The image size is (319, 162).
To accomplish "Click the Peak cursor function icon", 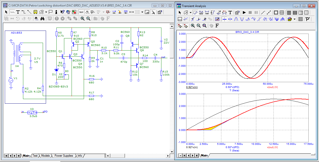I will click(x=236, y=19).
